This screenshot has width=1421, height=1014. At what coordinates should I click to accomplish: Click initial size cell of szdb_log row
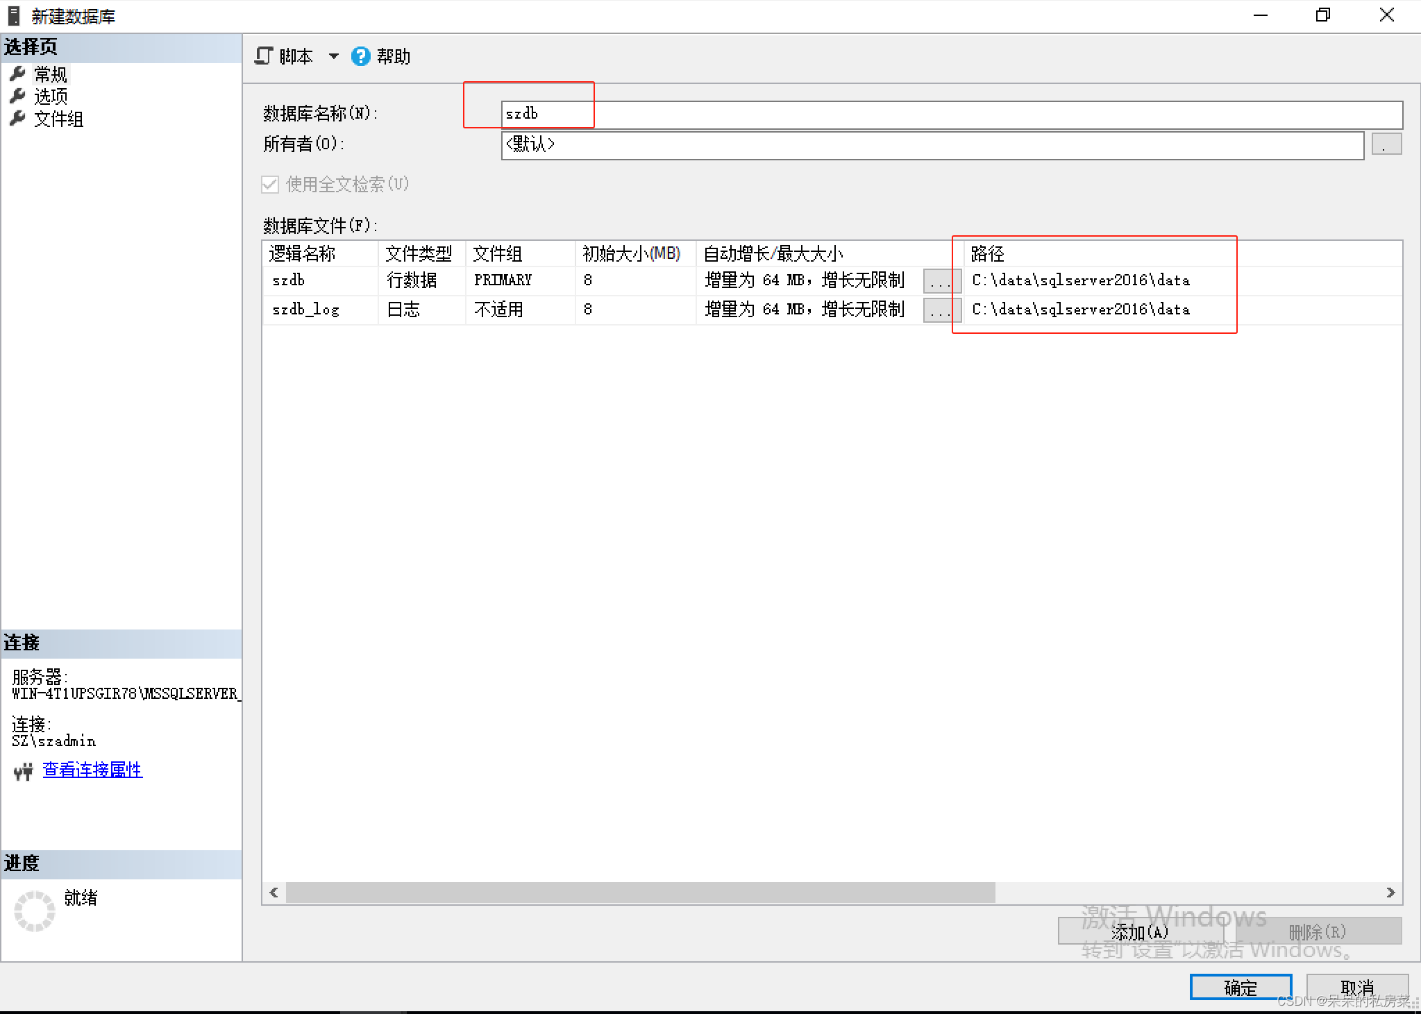tap(636, 310)
